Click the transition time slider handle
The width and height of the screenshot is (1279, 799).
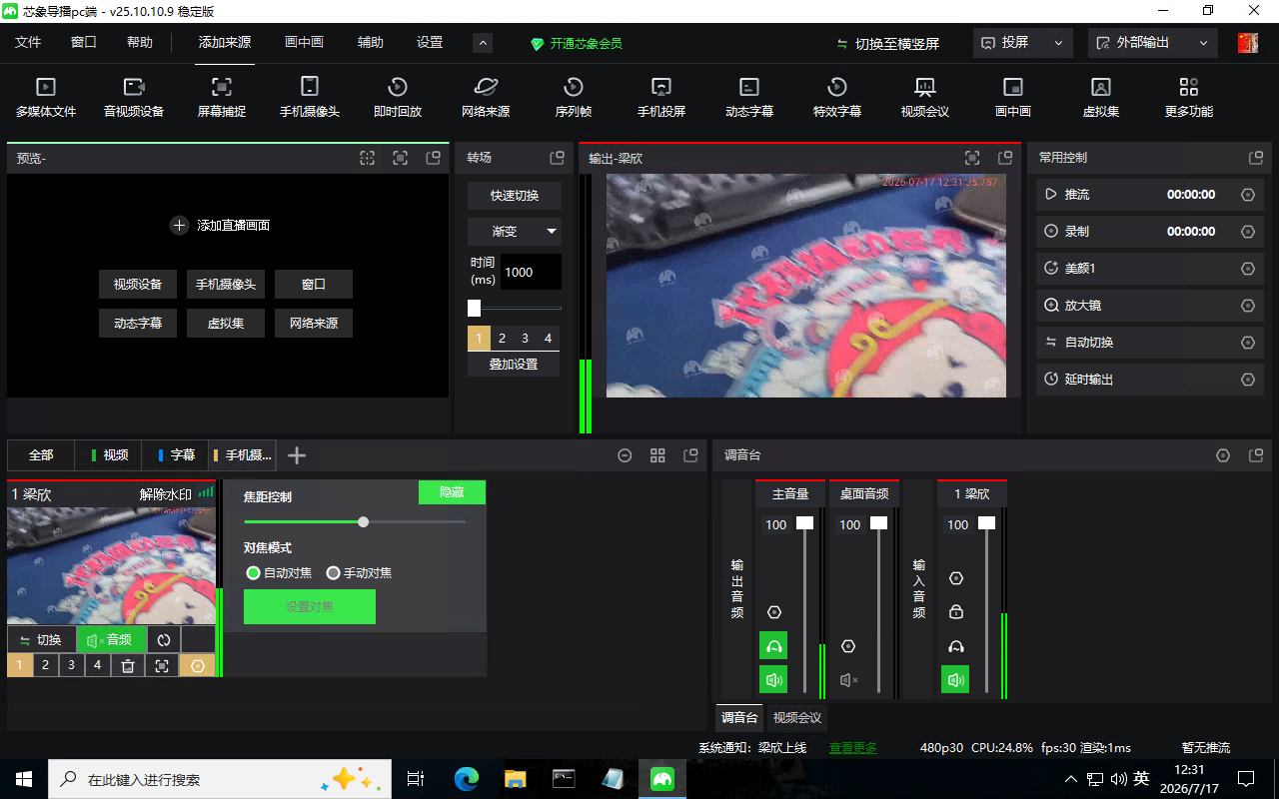coord(475,309)
